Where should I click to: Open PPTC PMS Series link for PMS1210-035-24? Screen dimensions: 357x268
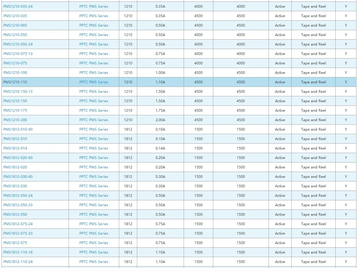click(94, 7)
